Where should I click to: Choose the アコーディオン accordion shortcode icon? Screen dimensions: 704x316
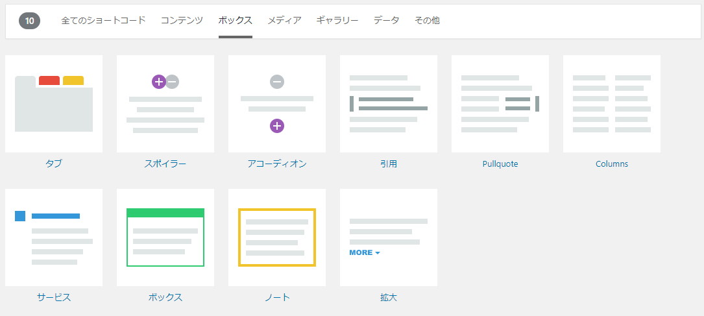277,104
